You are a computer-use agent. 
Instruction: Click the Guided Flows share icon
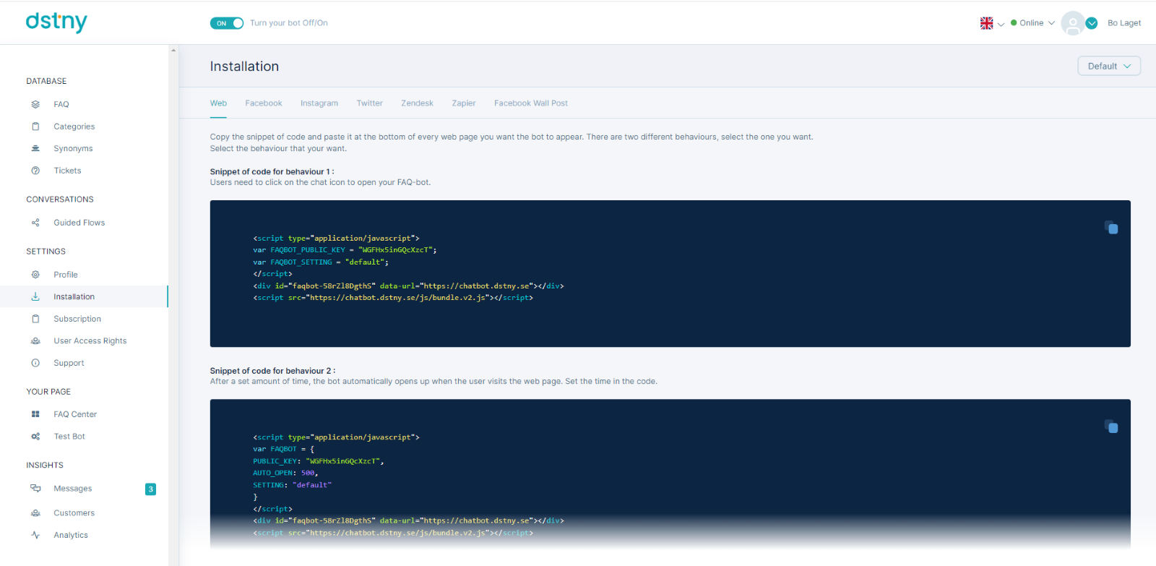coord(35,223)
